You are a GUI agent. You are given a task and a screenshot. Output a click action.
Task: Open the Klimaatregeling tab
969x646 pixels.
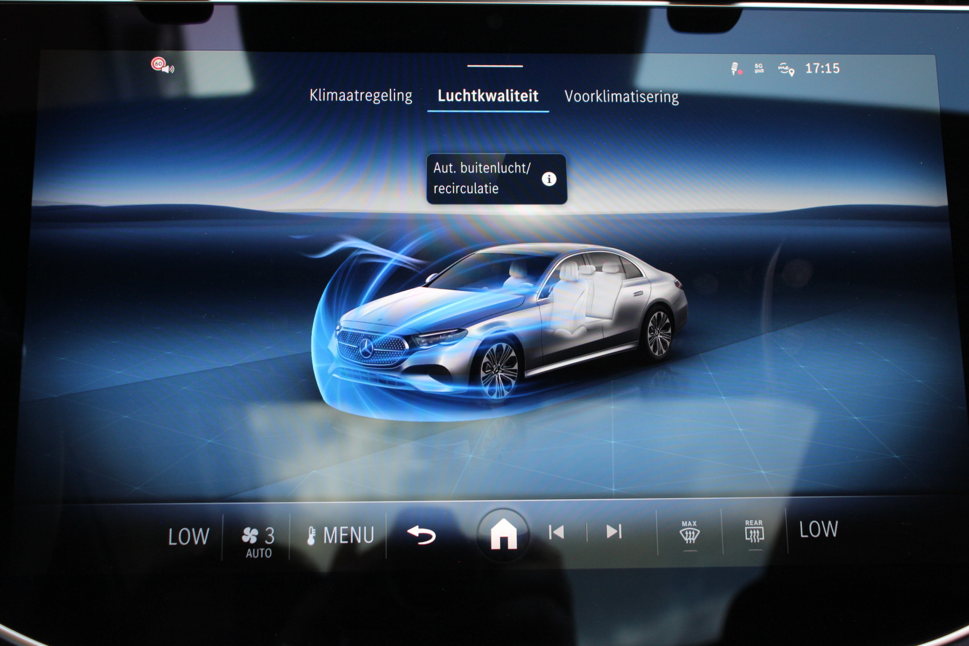tap(361, 95)
